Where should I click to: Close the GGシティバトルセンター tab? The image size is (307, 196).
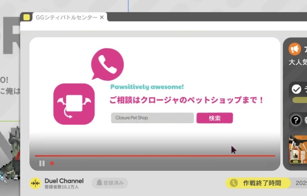tap(102, 17)
